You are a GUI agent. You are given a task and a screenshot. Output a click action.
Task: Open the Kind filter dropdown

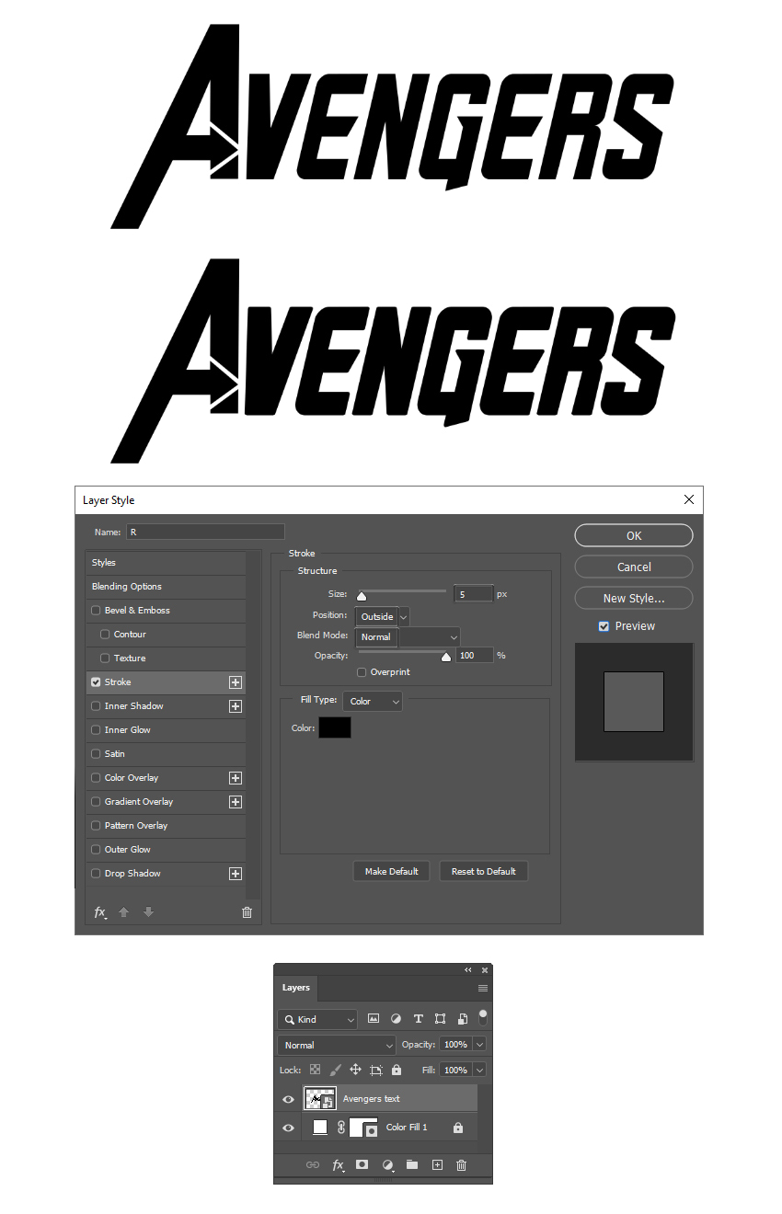[x=317, y=1019]
